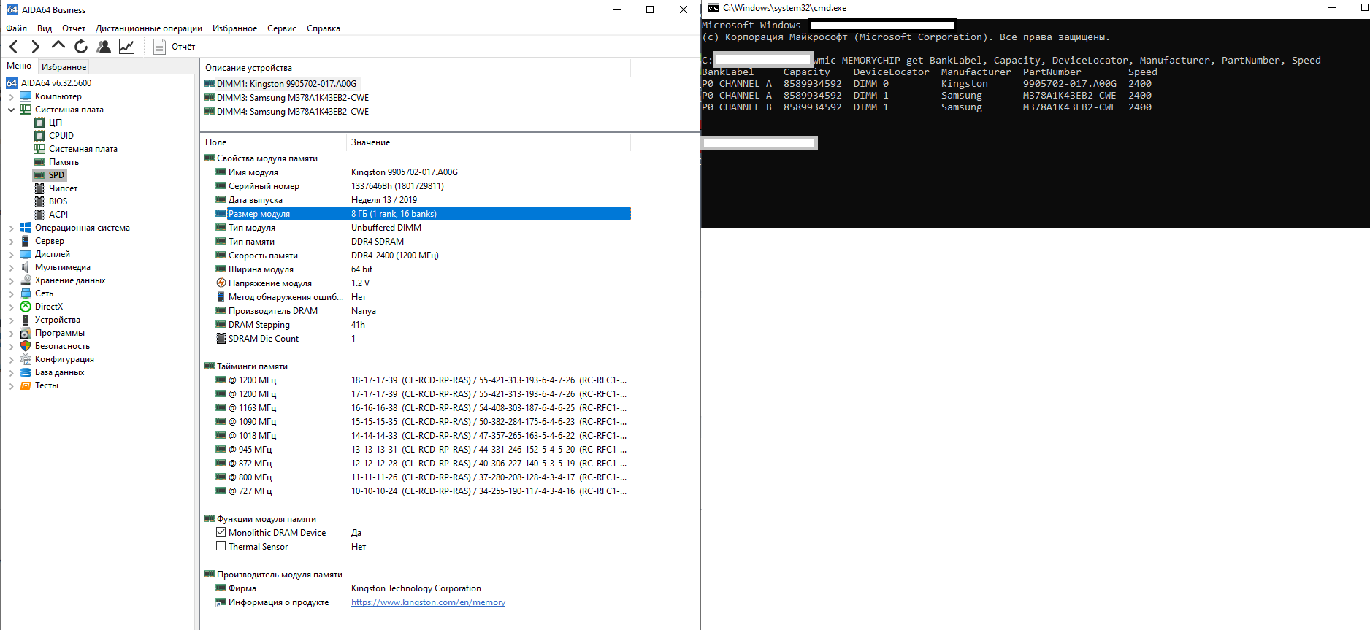Expand the Сервер tree node
The width and height of the screenshot is (1370, 630).
tap(11, 241)
